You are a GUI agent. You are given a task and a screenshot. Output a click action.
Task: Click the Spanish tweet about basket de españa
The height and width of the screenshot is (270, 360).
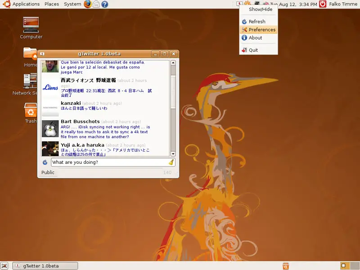[103, 67]
